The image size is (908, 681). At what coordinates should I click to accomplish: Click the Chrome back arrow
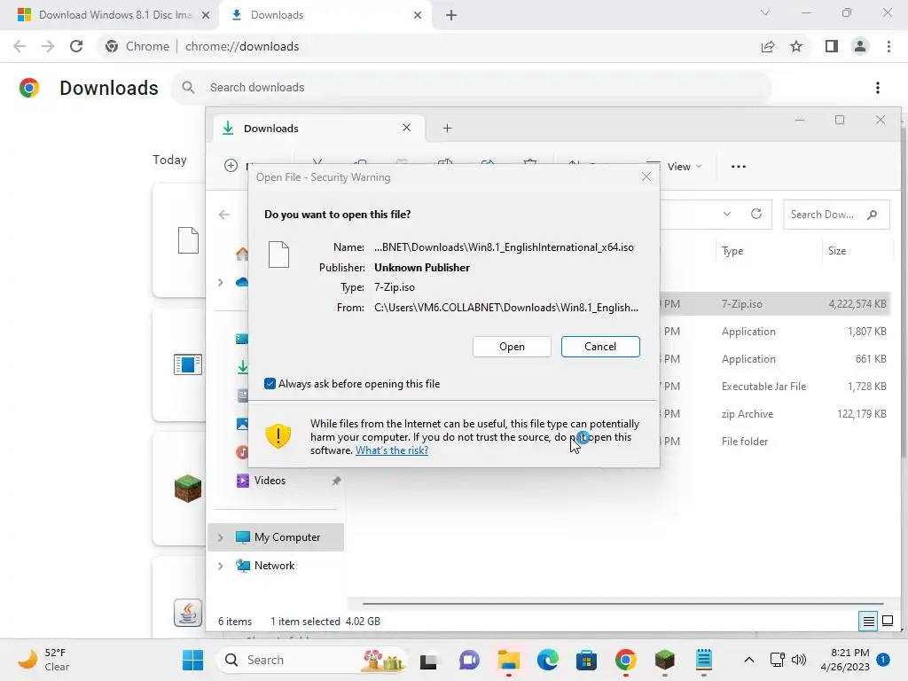tap(20, 46)
